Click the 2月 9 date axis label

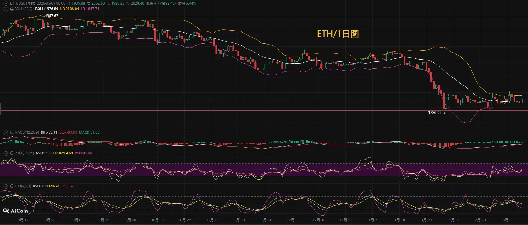pos(453,220)
